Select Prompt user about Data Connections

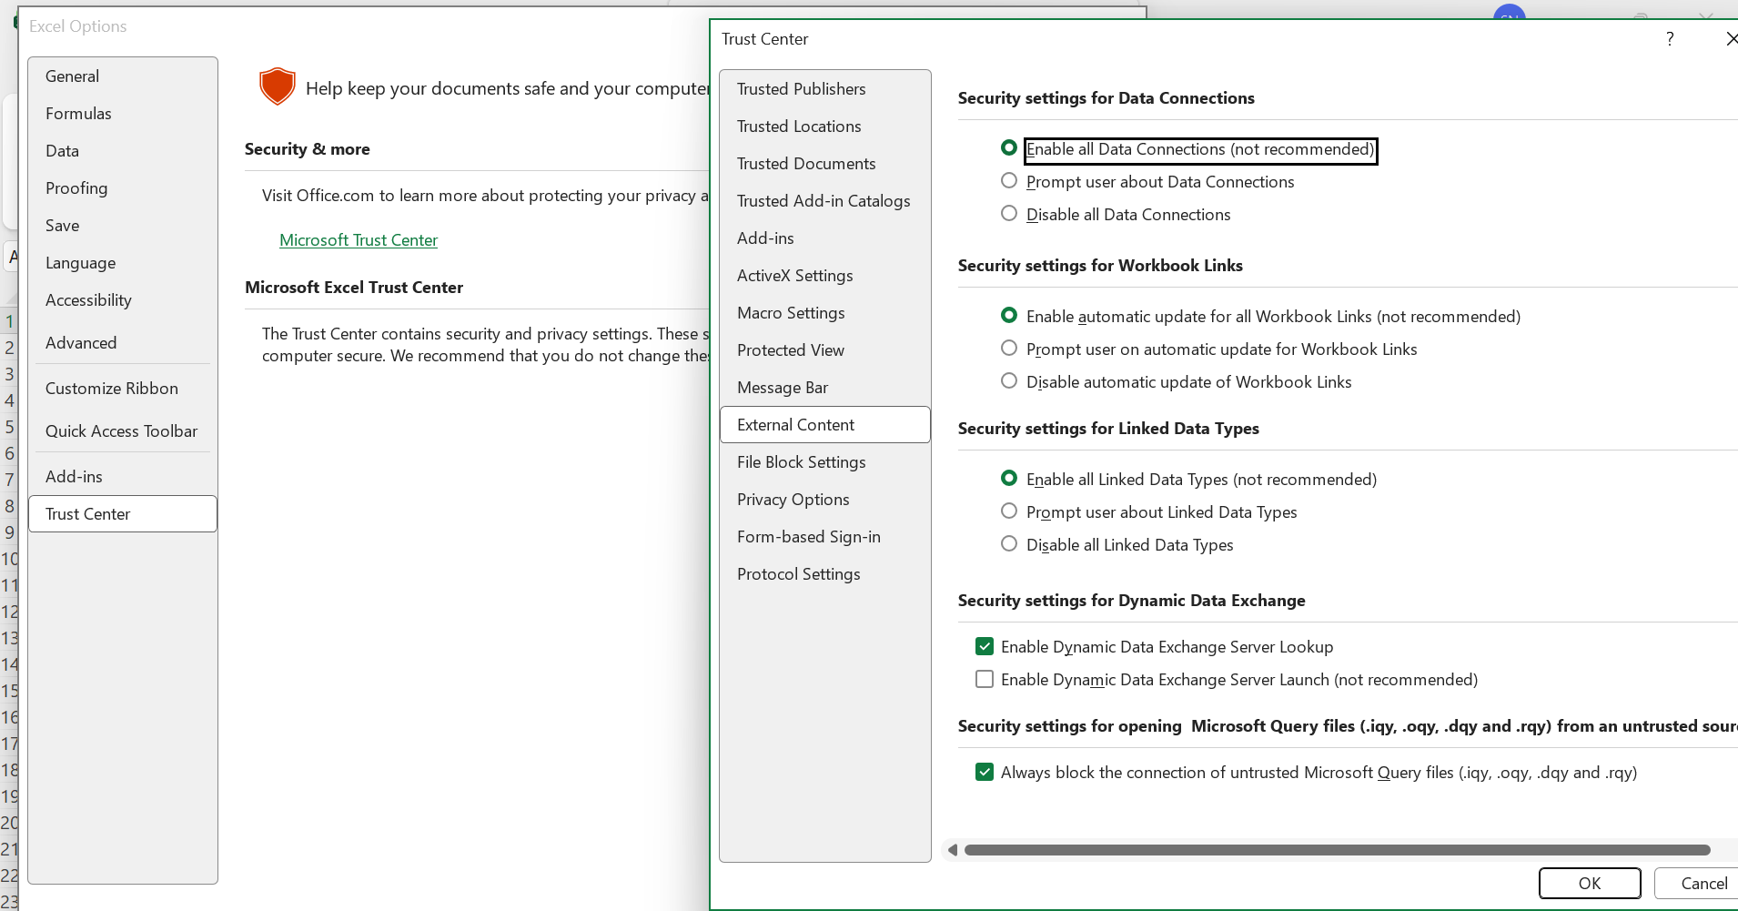tap(1009, 180)
